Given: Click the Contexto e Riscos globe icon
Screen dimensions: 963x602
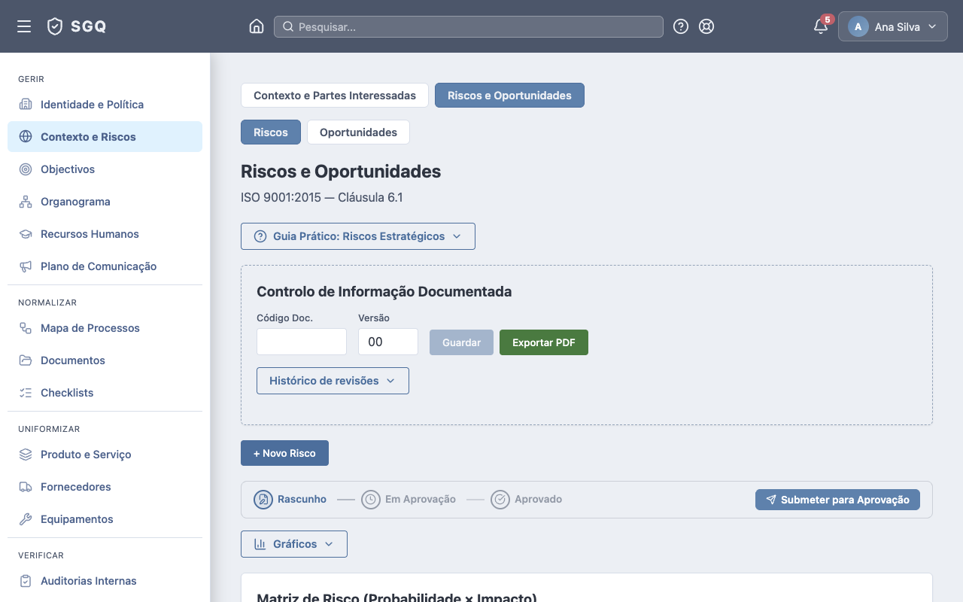Looking at the screenshot, I should (26, 137).
